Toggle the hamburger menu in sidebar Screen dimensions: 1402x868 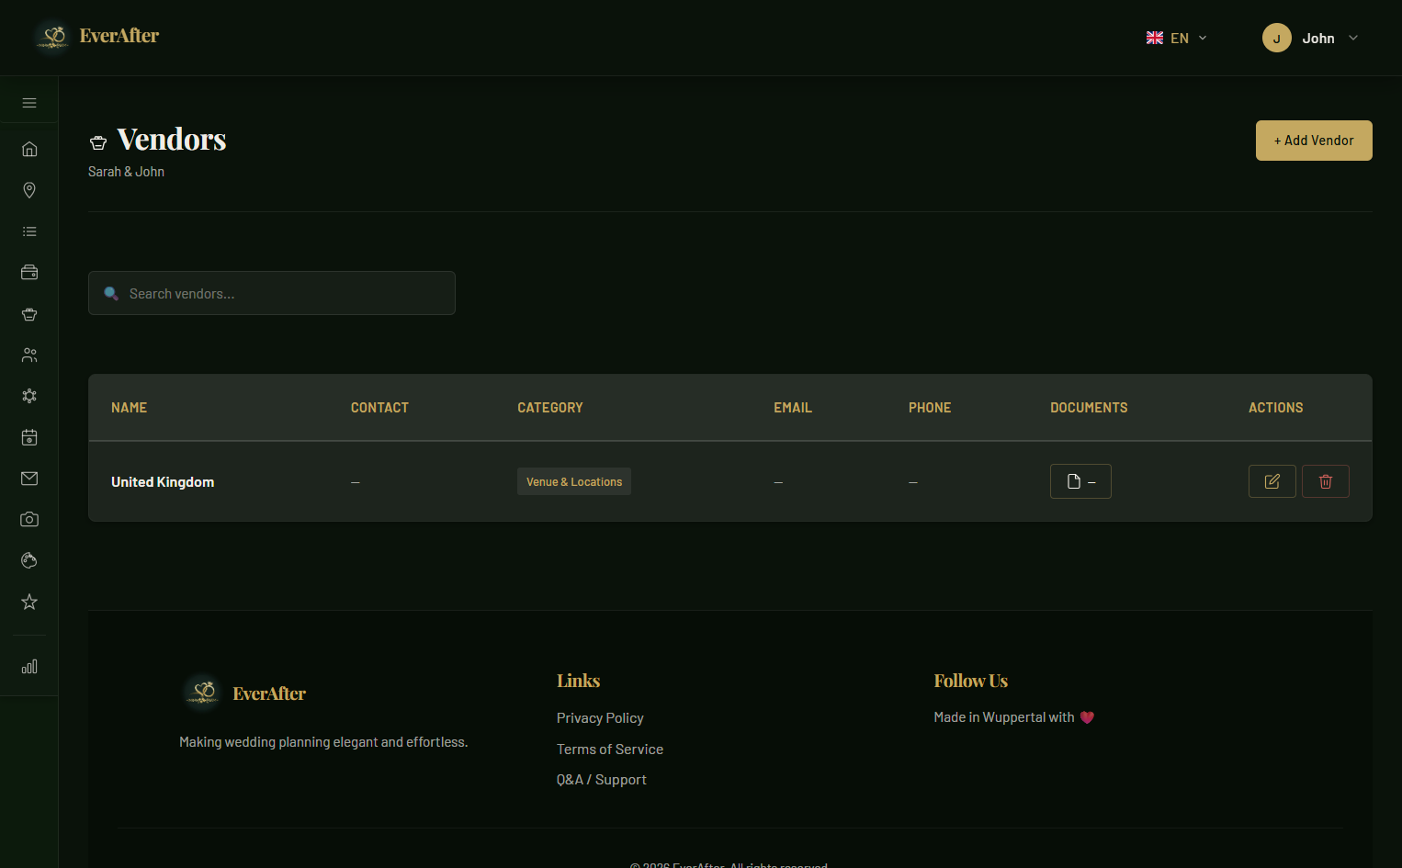click(x=29, y=103)
